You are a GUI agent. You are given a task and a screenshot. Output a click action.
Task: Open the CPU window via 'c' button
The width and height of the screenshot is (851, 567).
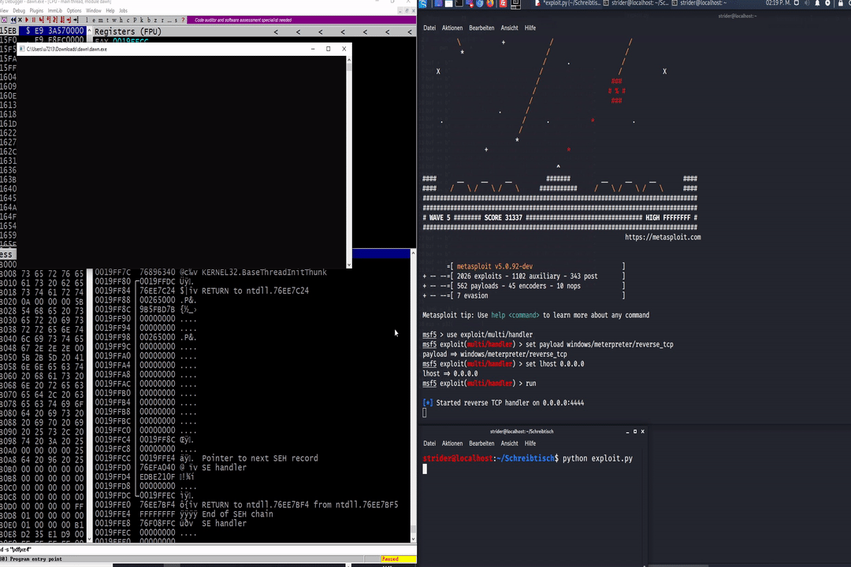(x=128, y=20)
